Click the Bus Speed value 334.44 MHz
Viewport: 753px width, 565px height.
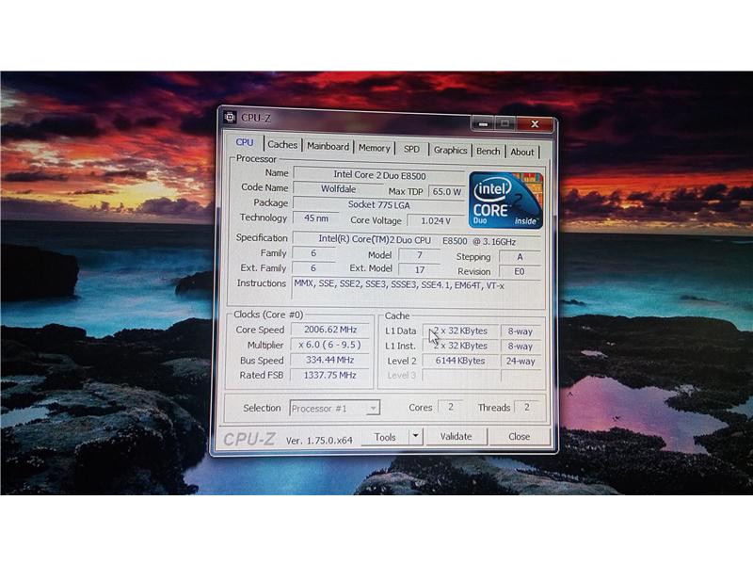pyautogui.click(x=330, y=360)
